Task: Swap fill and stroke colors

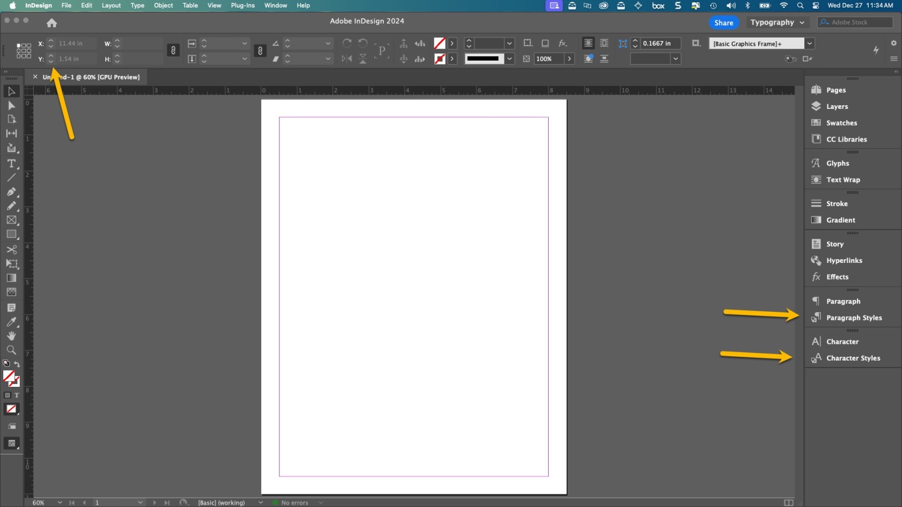Action: [17, 364]
